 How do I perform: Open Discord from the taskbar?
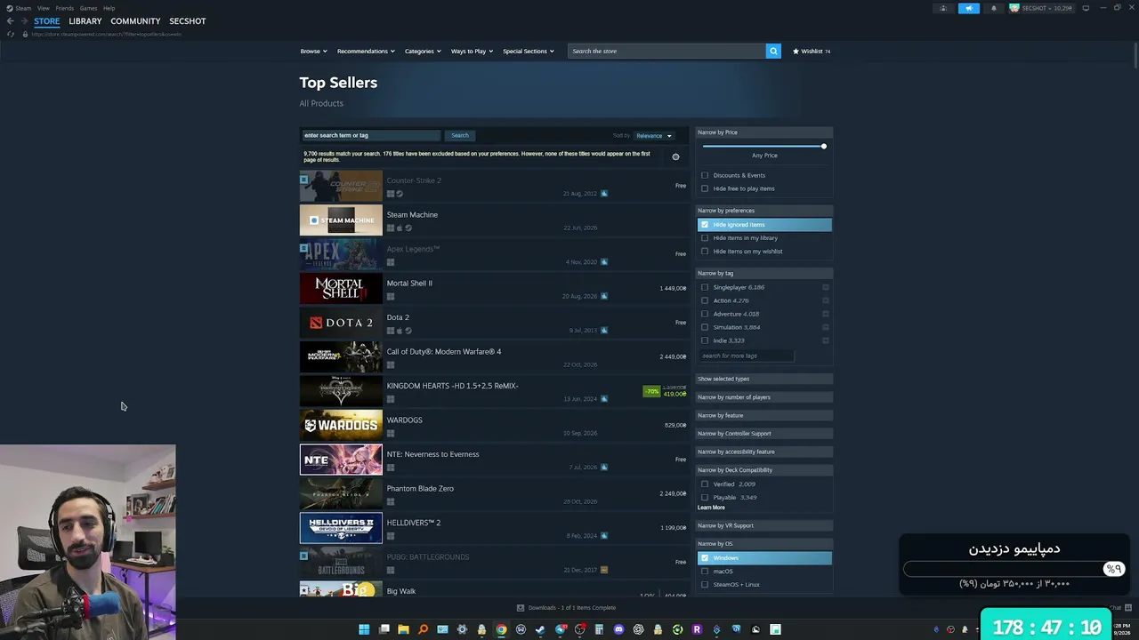coord(618,629)
